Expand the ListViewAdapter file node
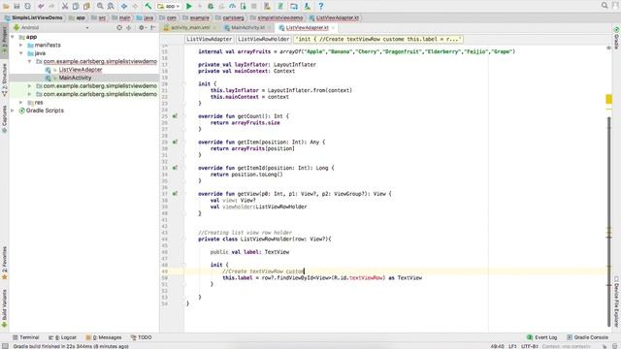Image resolution: width=621 pixels, height=349 pixels. tap(54, 70)
